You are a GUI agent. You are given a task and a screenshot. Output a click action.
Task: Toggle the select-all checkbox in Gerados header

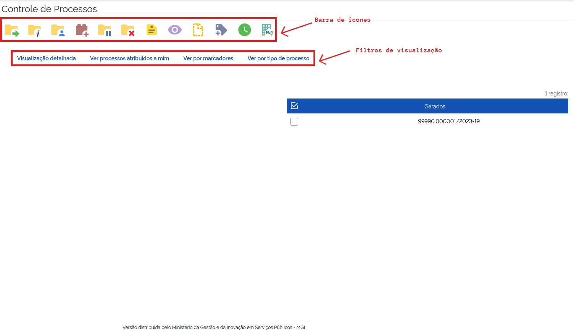click(294, 106)
